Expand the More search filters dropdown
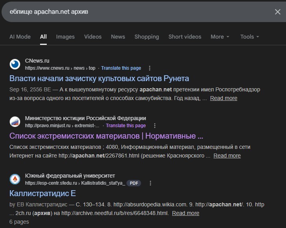Image resolution: width=286 pixels, height=228 pixels. [x=220, y=37]
